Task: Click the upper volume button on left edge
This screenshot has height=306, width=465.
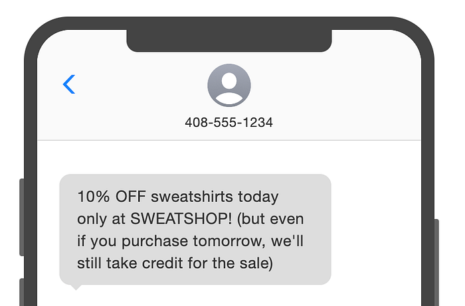Action: 22,217
